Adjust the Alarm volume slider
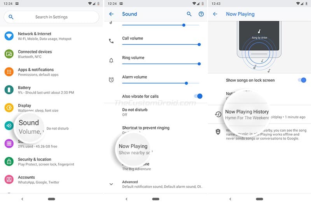The height and width of the screenshot is (205, 311). click(x=161, y=83)
